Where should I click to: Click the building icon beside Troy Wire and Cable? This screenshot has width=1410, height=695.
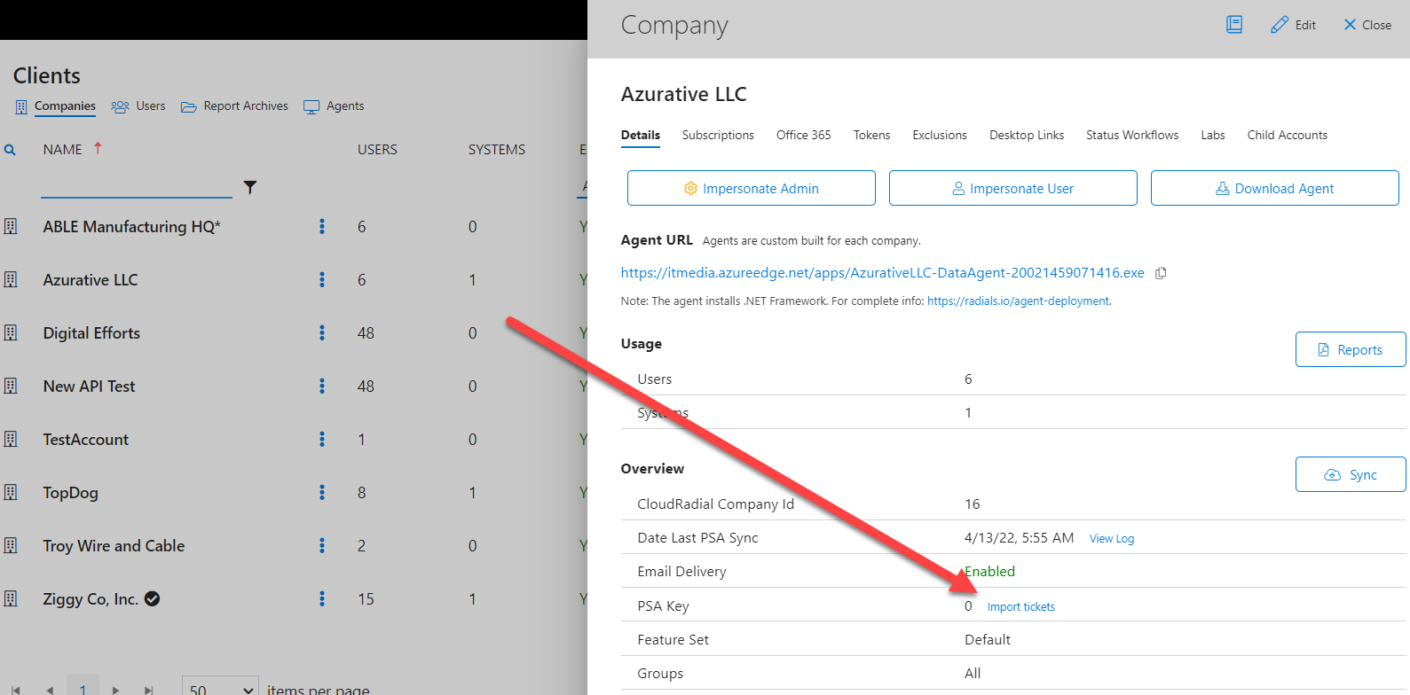click(11, 546)
